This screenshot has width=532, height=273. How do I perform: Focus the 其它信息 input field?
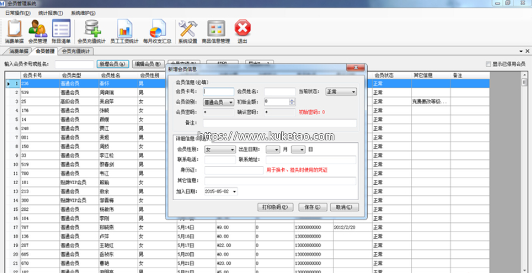(x=281, y=181)
